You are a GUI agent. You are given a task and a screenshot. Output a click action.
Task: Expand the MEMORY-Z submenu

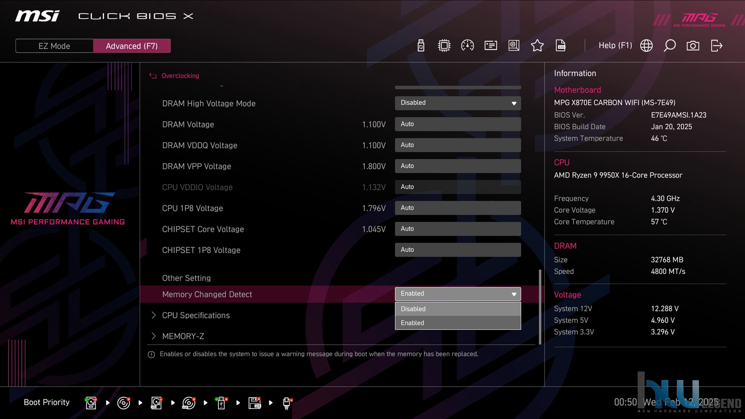coord(183,336)
